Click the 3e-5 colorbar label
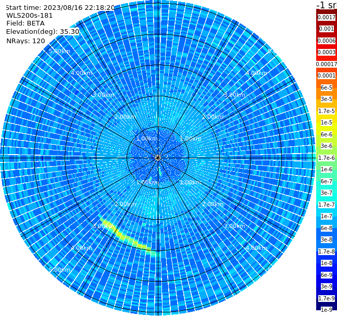 327,99
